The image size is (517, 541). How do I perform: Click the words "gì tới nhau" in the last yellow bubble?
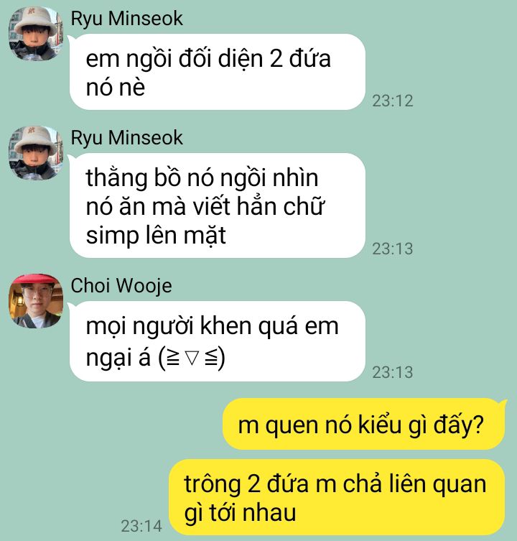(240, 514)
